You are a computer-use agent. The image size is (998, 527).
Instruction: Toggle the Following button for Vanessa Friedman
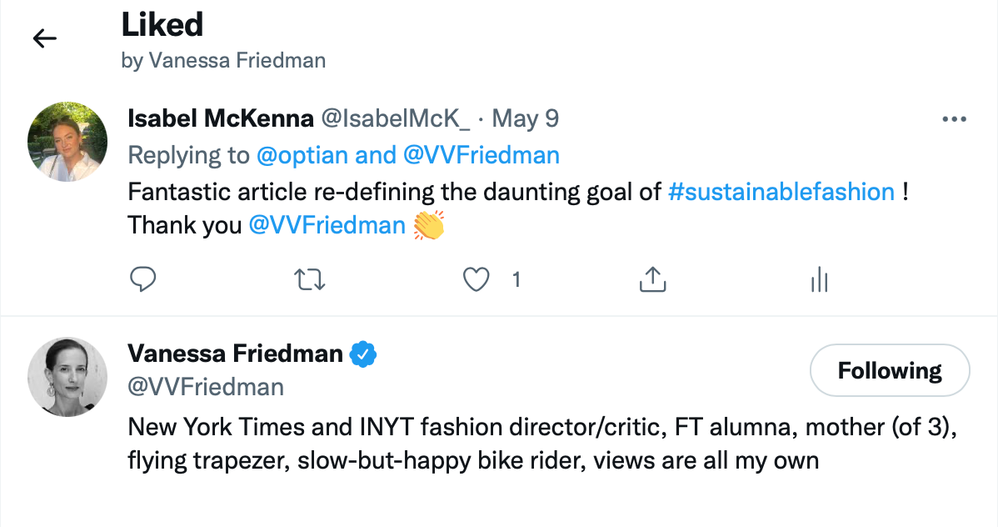889,370
